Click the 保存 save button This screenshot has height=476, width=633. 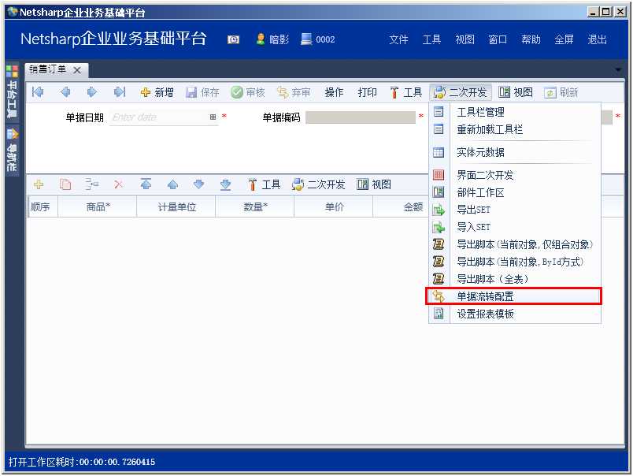pyautogui.click(x=202, y=92)
